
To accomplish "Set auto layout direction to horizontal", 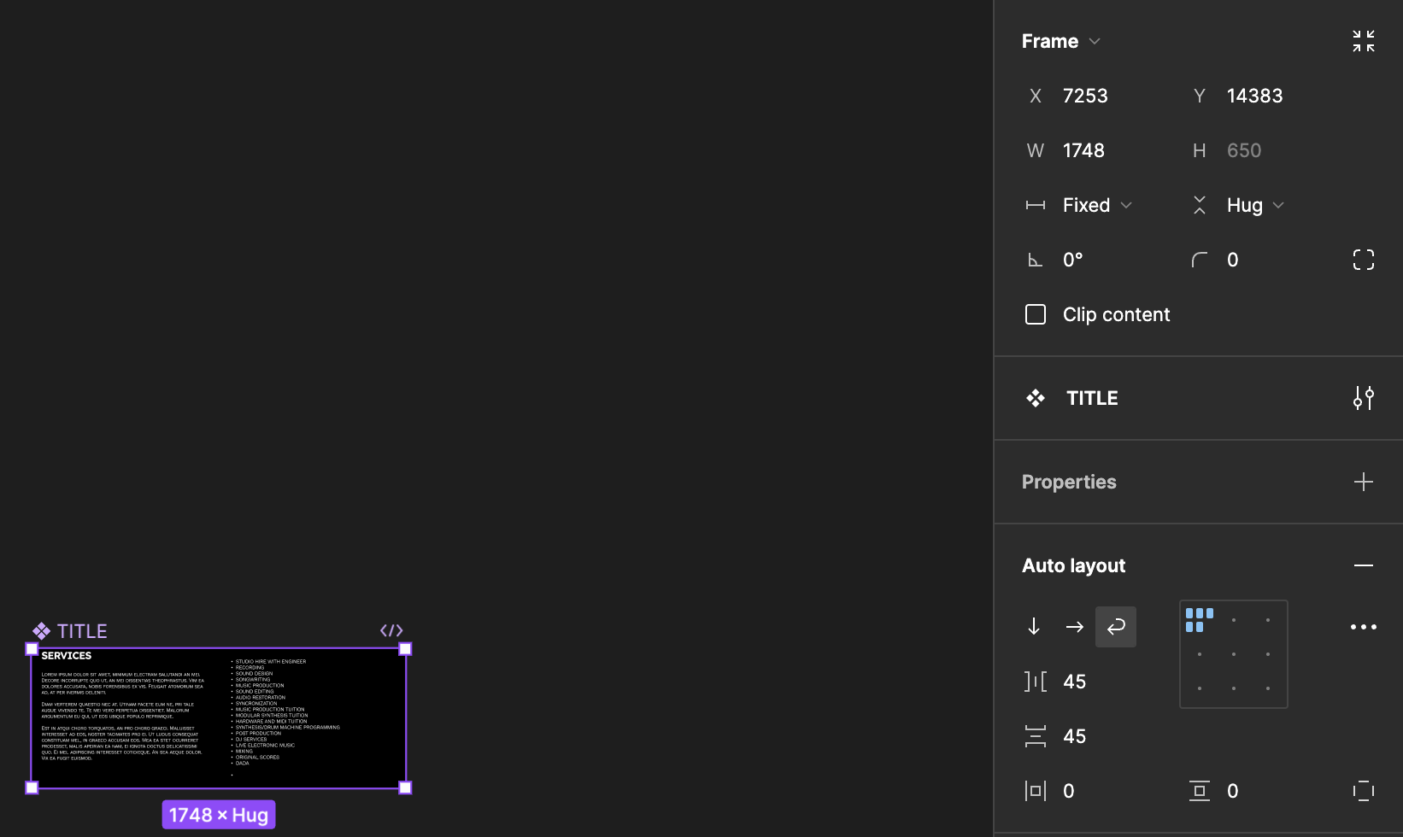I will coord(1075,627).
